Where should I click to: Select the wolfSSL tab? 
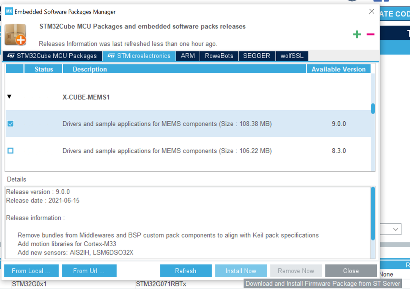[x=292, y=56]
